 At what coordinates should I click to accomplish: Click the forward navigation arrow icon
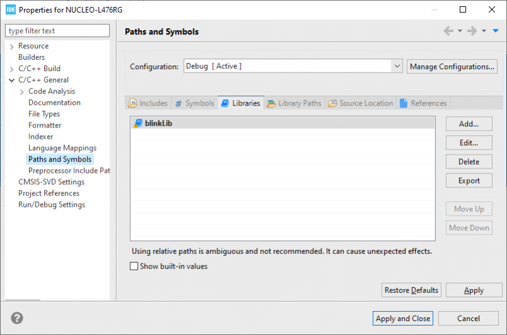click(x=472, y=31)
